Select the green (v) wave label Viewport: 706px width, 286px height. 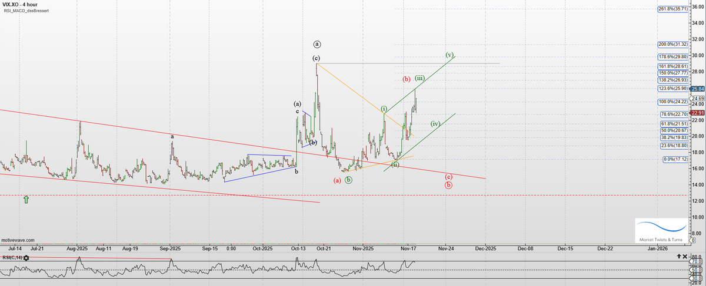pos(450,55)
